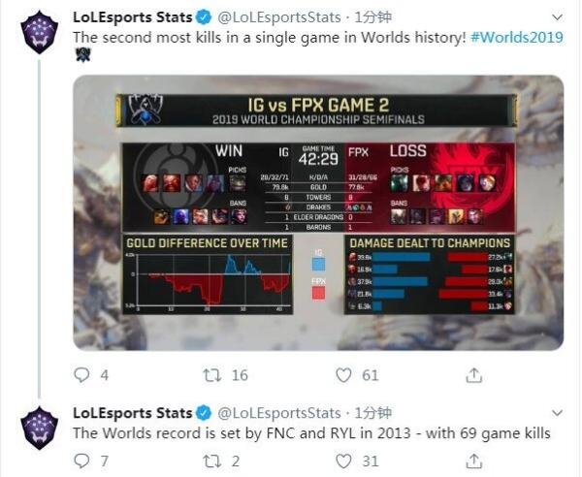Open the #Worlds2019 hashtag link
The width and height of the screenshot is (582, 477).
[517, 38]
